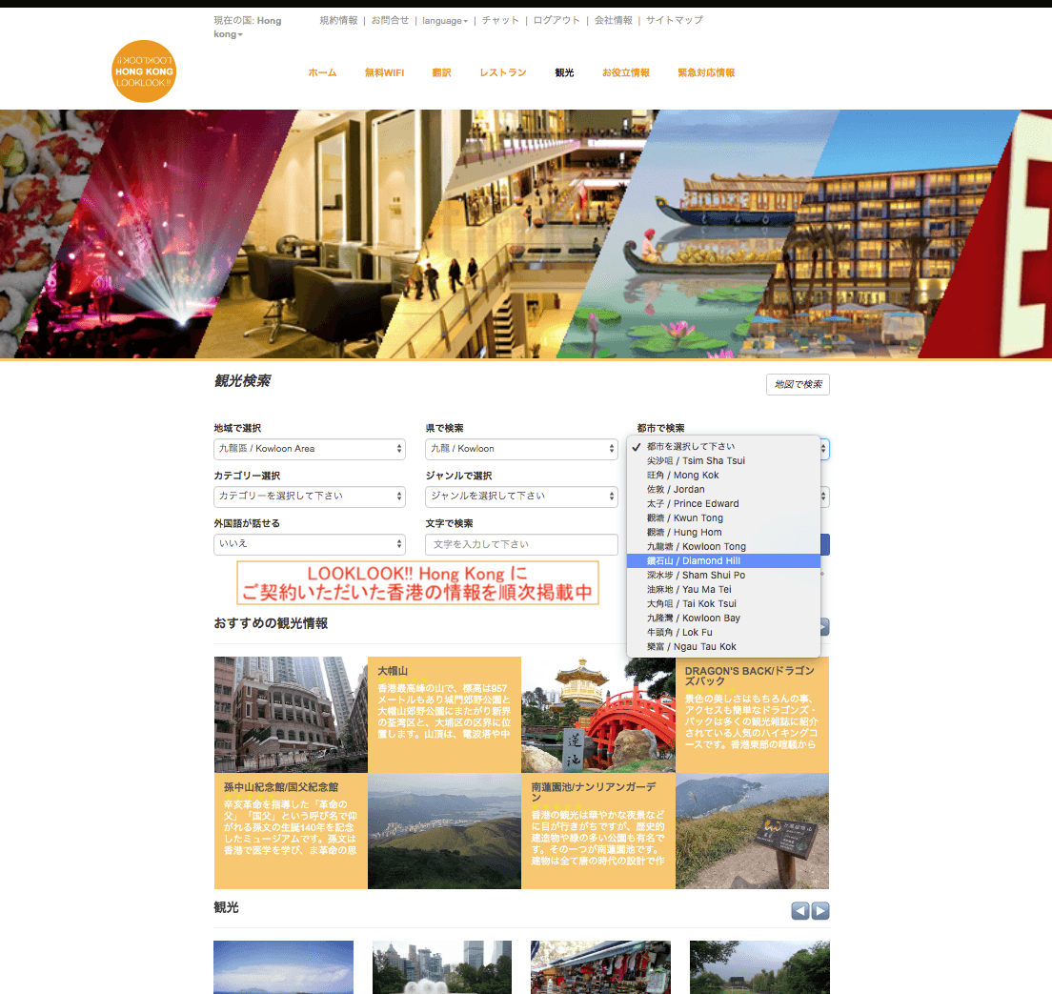Click the previous arrow in the 観光 carousel
Viewport: 1052px width, 994px height.
tap(799, 910)
